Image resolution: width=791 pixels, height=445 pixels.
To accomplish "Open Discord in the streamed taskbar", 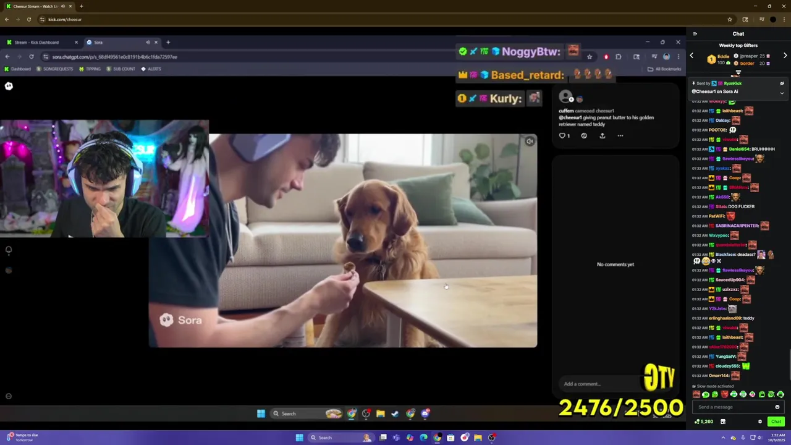I will [x=425, y=413].
